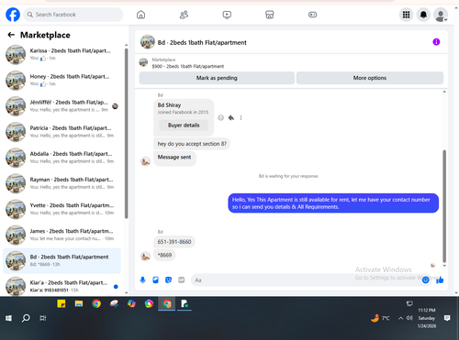459x340 pixels.
Task: Click the listing thumbnail in chat header
Action: [x=148, y=42]
